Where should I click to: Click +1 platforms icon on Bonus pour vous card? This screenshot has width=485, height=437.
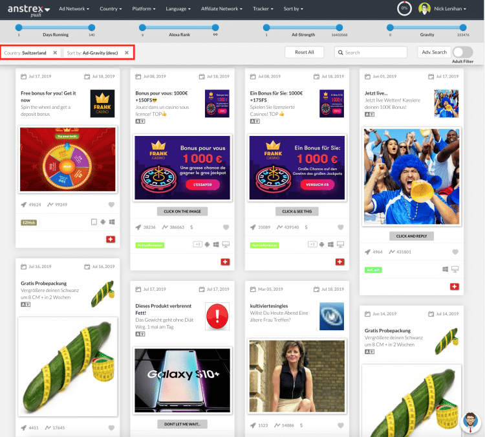click(x=198, y=244)
